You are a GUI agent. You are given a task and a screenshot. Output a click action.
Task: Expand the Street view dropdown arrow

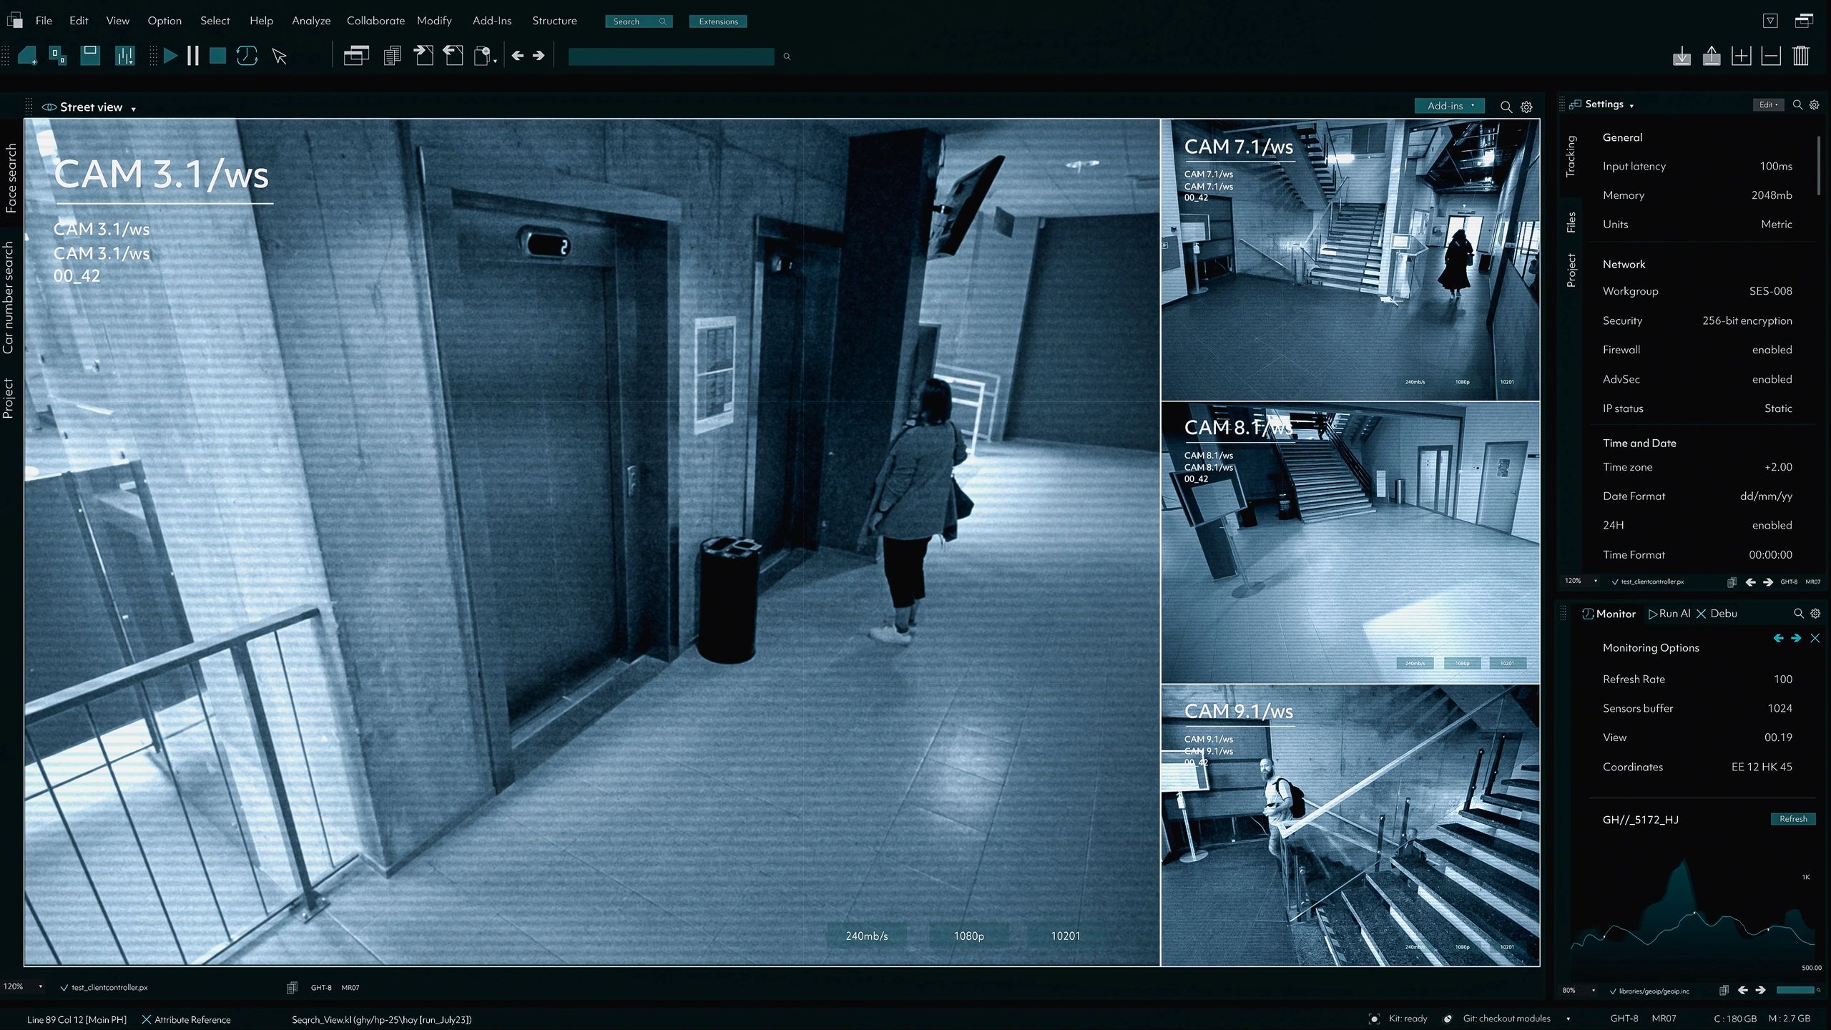[133, 109]
